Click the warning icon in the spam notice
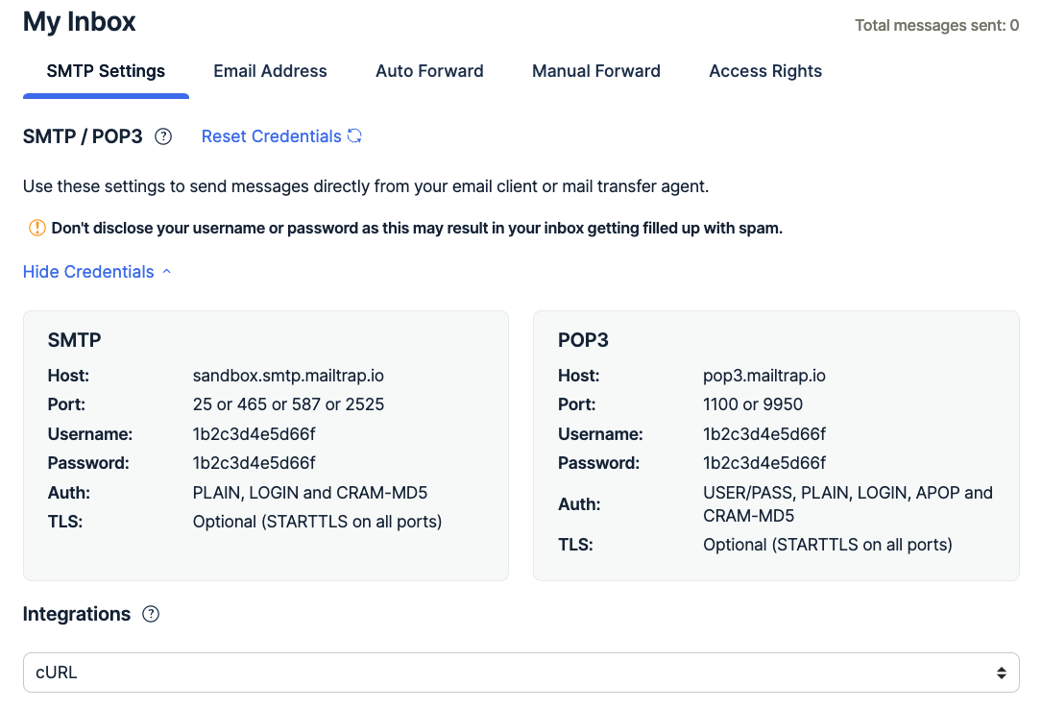This screenshot has height=709, width=1042. click(x=36, y=228)
